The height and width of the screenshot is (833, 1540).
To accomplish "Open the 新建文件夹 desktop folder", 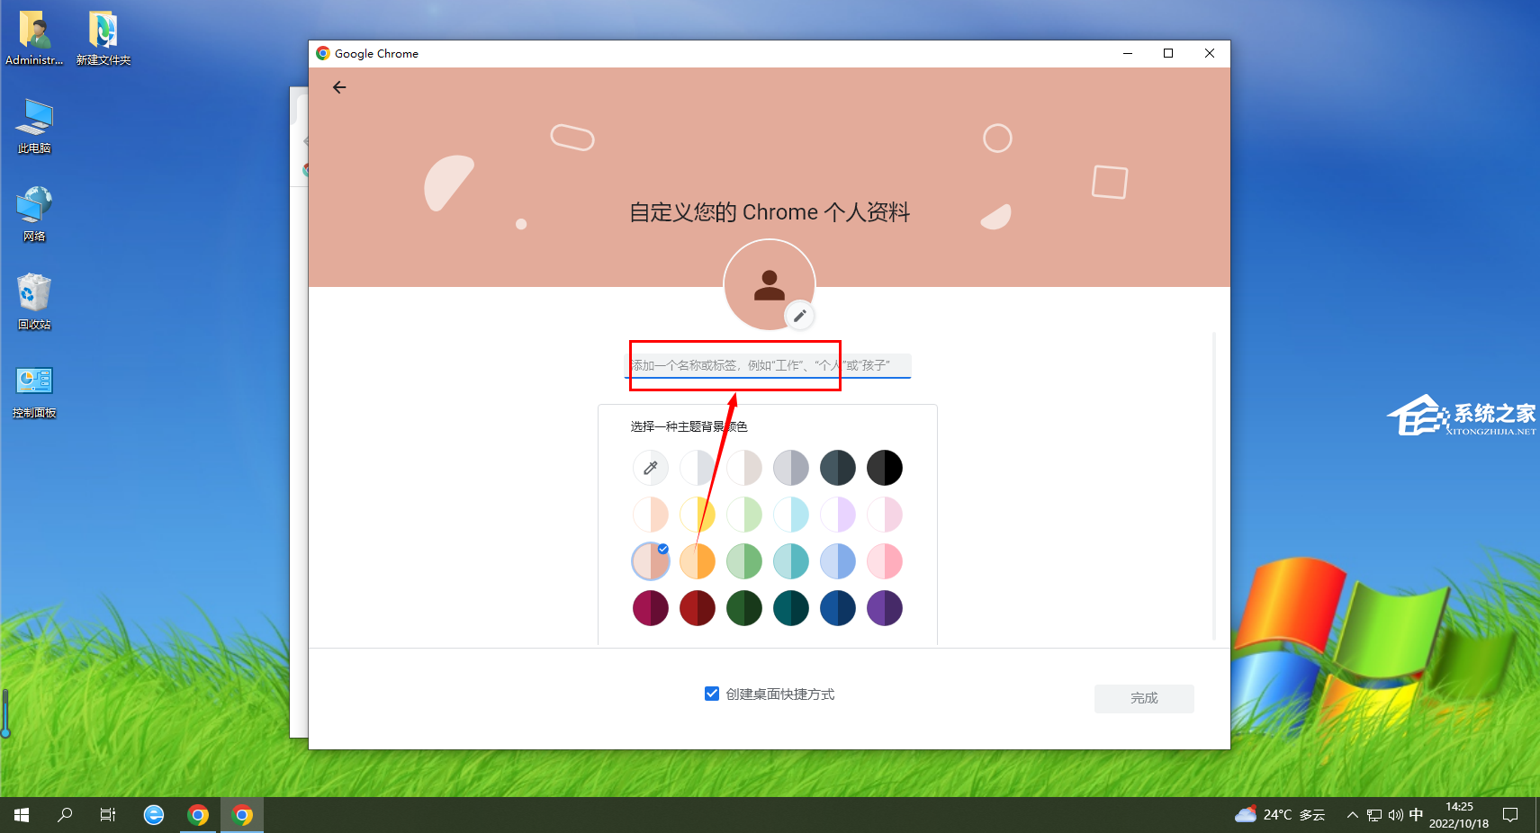I will 104,38.
